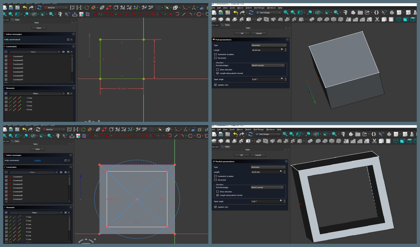Click Undo in the Pocket parameters window toolbar
Screen dimensions: 420x247
pyautogui.click(x=235, y=134)
